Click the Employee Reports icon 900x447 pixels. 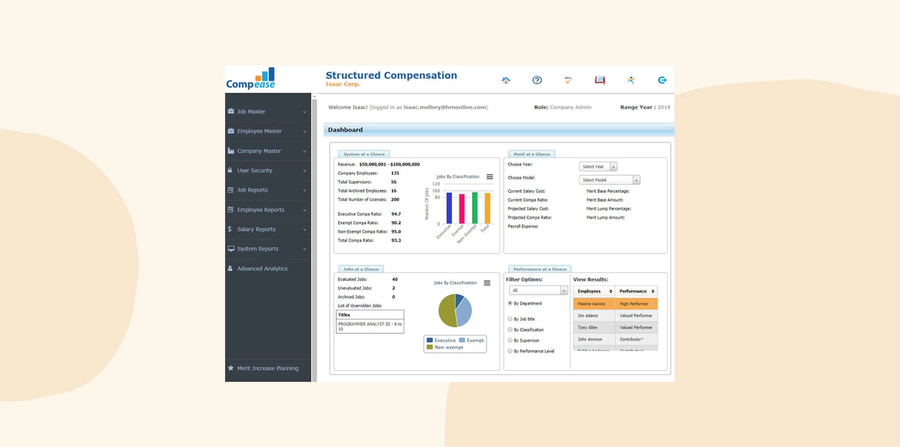(x=231, y=210)
